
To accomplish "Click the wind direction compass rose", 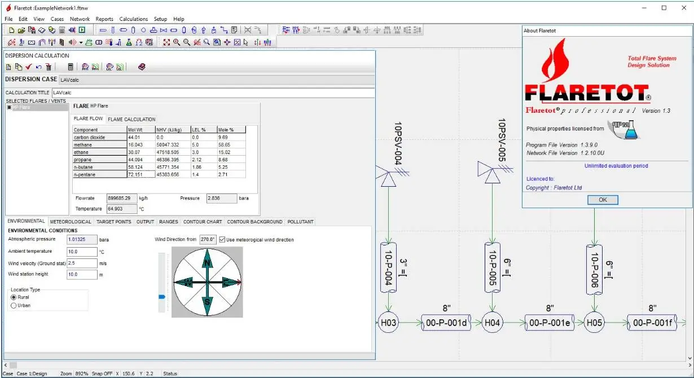I will pyautogui.click(x=208, y=282).
